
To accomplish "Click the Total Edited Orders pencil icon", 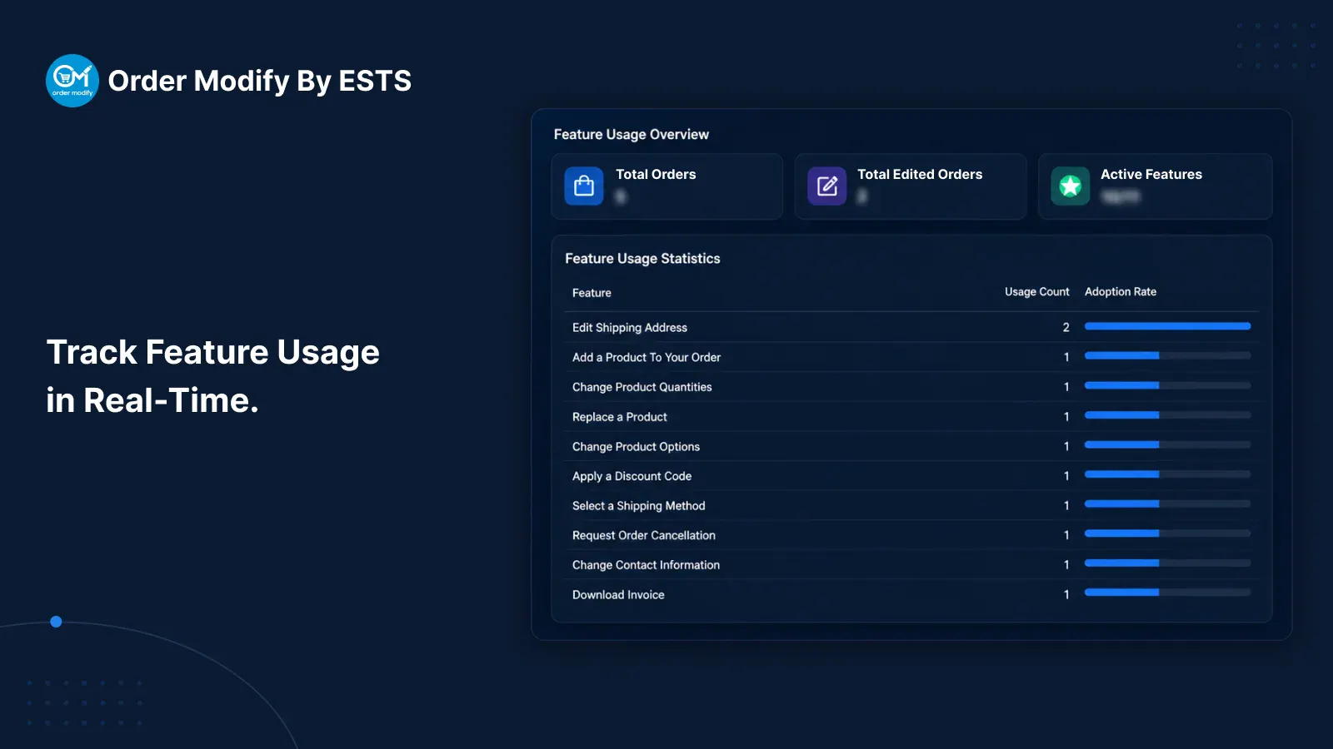I will point(827,186).
